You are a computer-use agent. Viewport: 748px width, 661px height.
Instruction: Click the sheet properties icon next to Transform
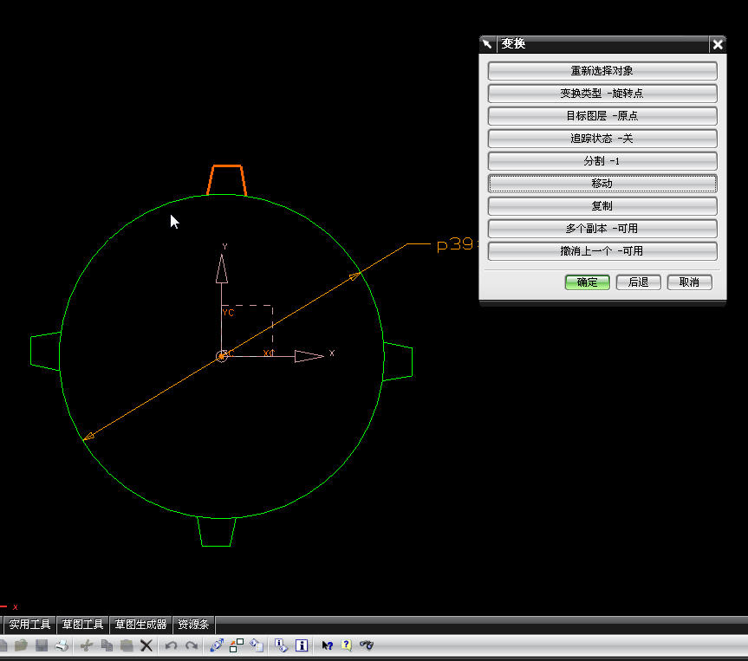tap(257, 645)
